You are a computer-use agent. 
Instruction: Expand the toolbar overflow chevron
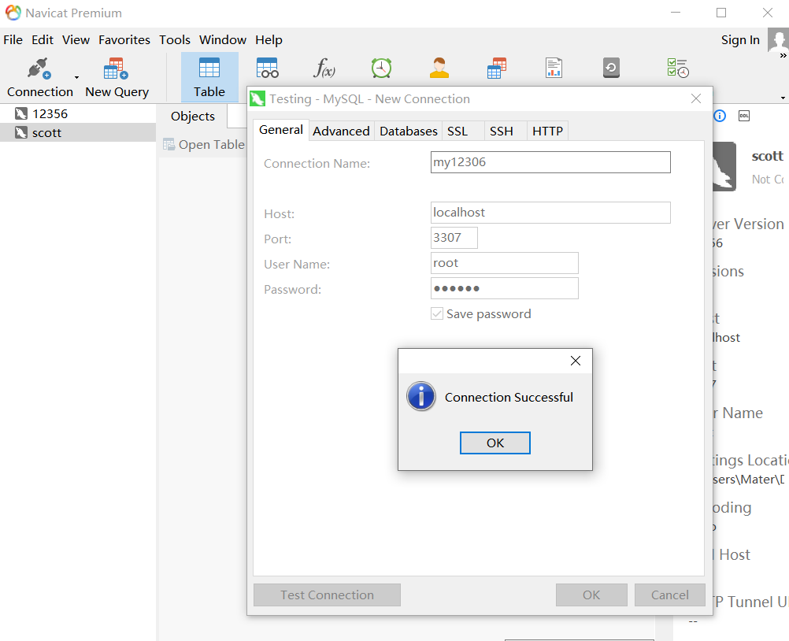point(783,56)
